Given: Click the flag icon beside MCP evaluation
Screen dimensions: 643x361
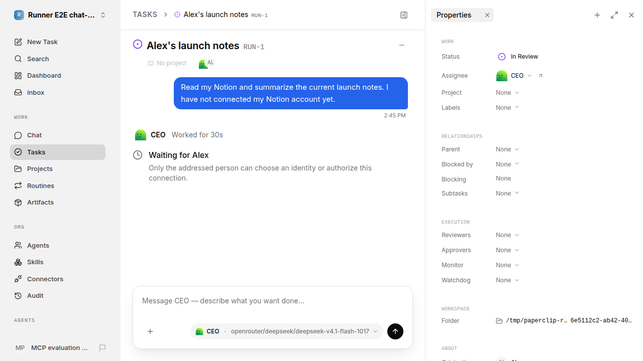Looking at the screenshot, I should pos(102,348).
